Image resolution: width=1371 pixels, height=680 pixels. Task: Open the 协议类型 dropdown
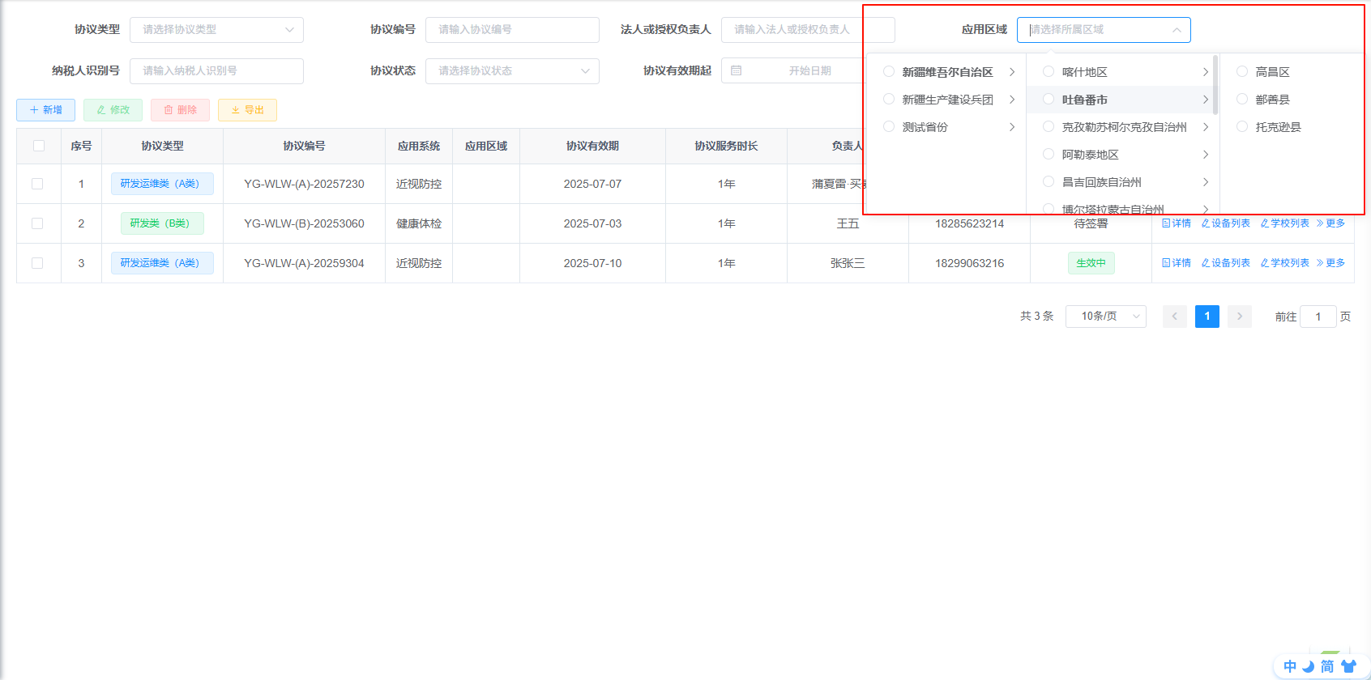(216, 30)
